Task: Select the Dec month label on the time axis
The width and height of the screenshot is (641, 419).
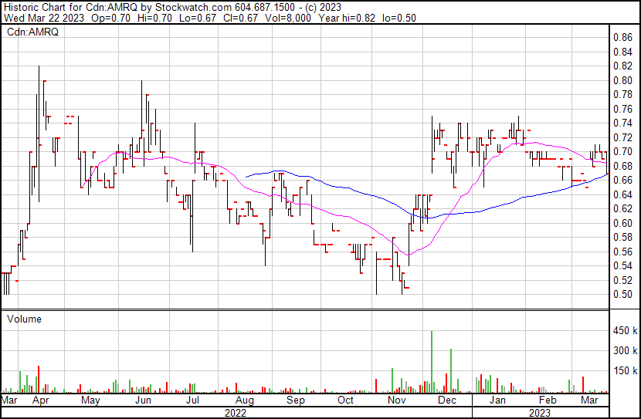Action: click(446, 401)
